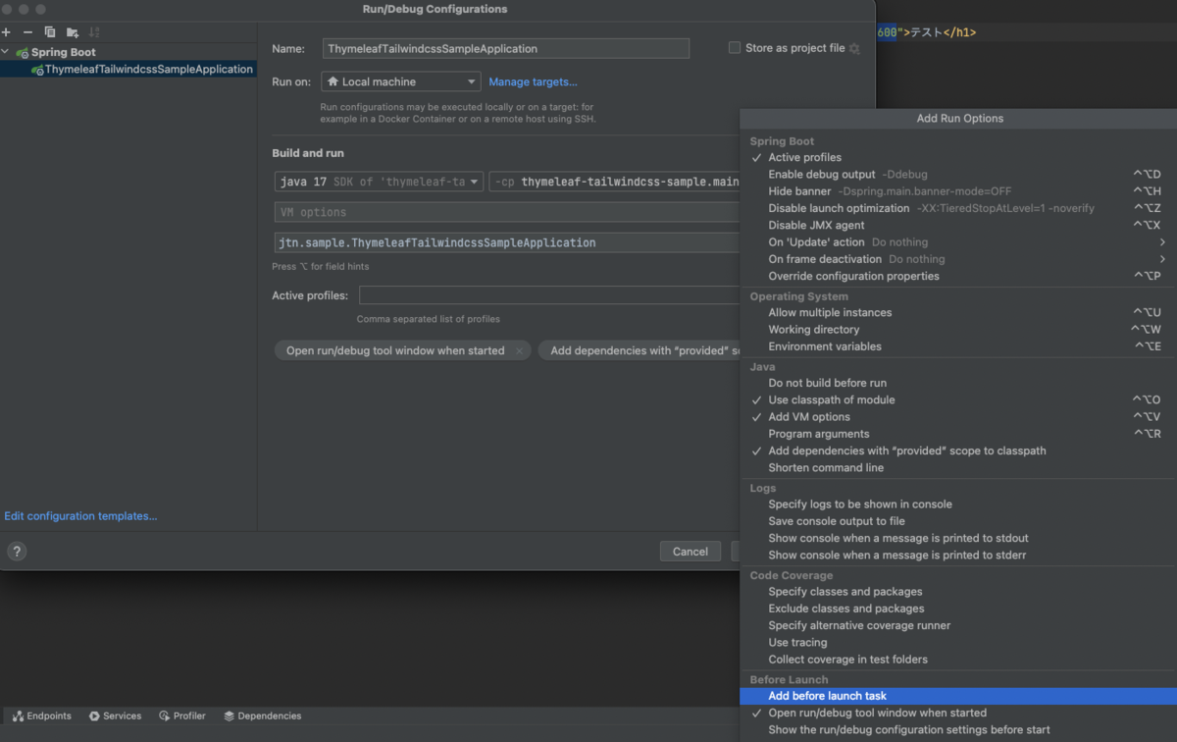Viewport: 1177px width, 742px height.
Task: Copy the selected run configuration
Action: click(50, 32)
